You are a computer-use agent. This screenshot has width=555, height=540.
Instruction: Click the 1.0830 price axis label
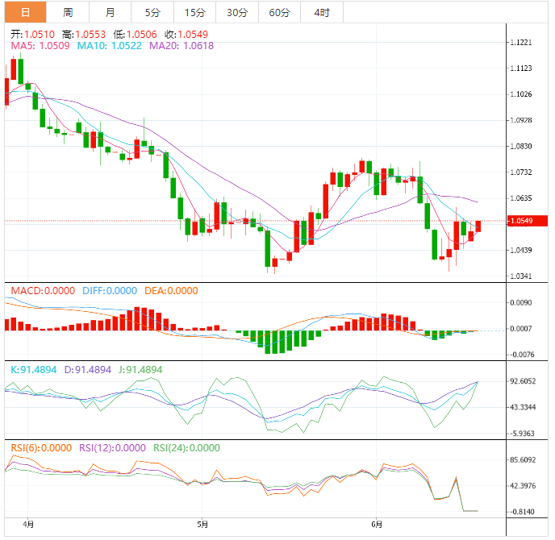[x=520, y=146]
